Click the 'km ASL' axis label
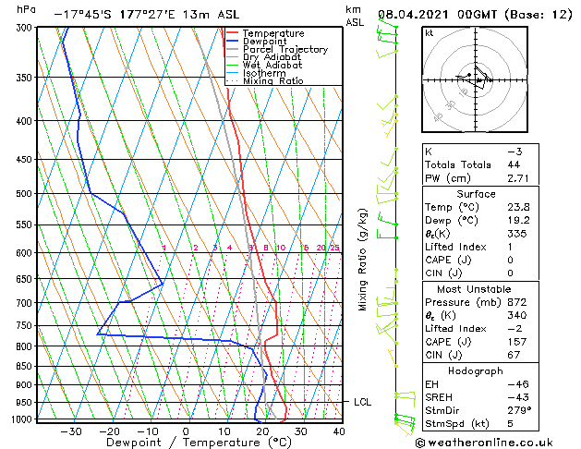This screenshot has height=449, width=581. click(x=355, y=16)
